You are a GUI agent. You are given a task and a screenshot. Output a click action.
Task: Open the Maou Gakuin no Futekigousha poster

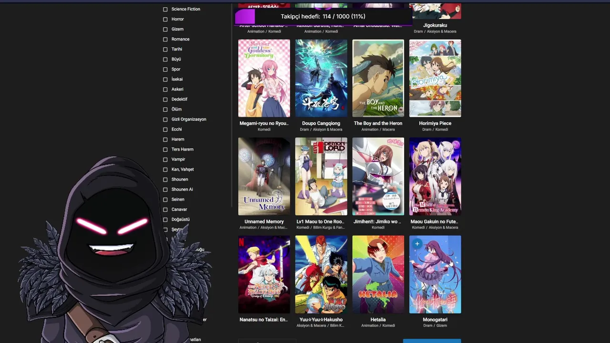435,176
